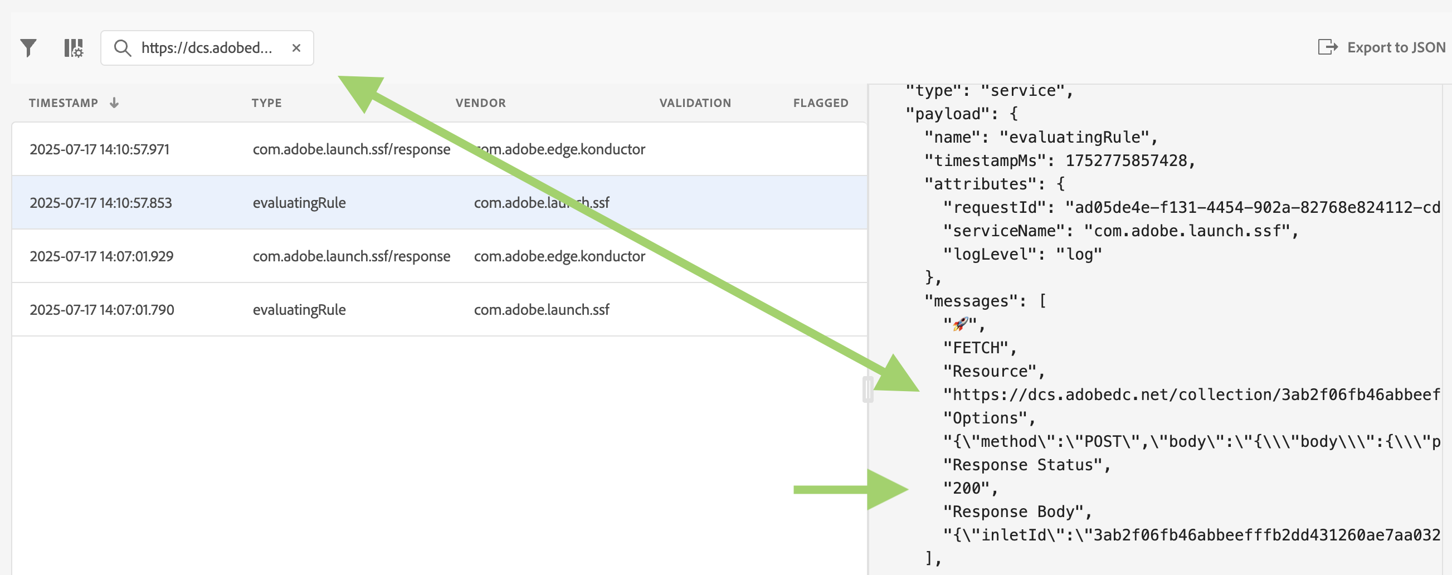Click the "Resource" message entry

pos(994,372)
